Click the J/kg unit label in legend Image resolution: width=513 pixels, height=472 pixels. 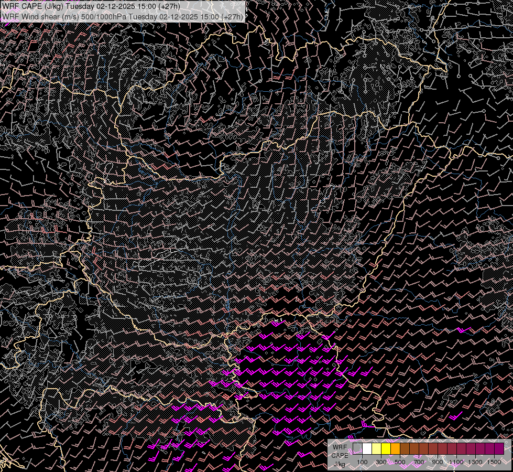click(340, 464)
